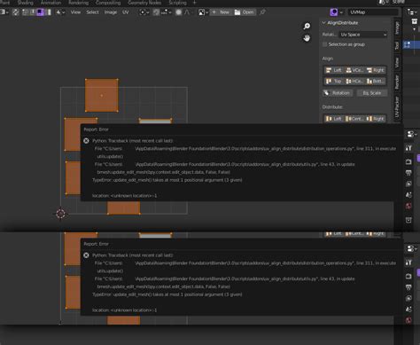Image resolution: width=420 pixels, height=345 pixels.
Task: Click Align Left button
Action: click(x=333, y=70)
